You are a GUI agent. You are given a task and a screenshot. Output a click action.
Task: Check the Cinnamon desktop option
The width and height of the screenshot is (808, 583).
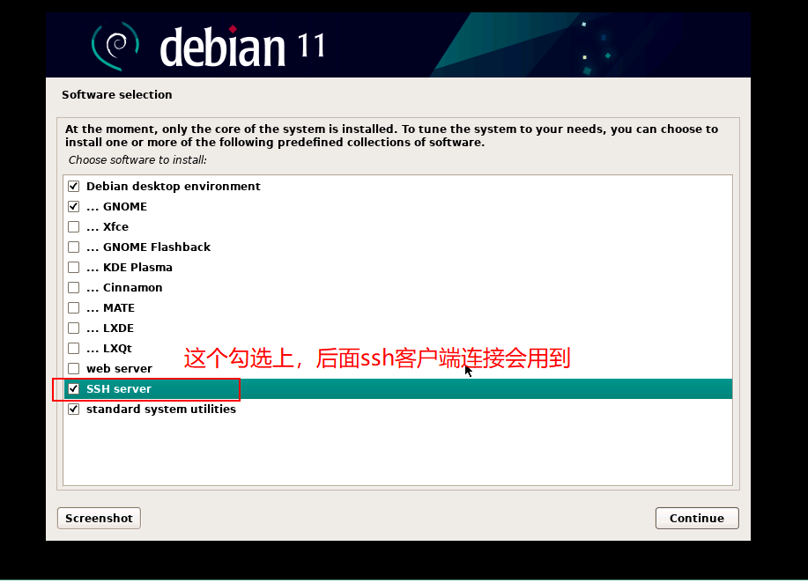pyautogui.click(x=74, y=287)
